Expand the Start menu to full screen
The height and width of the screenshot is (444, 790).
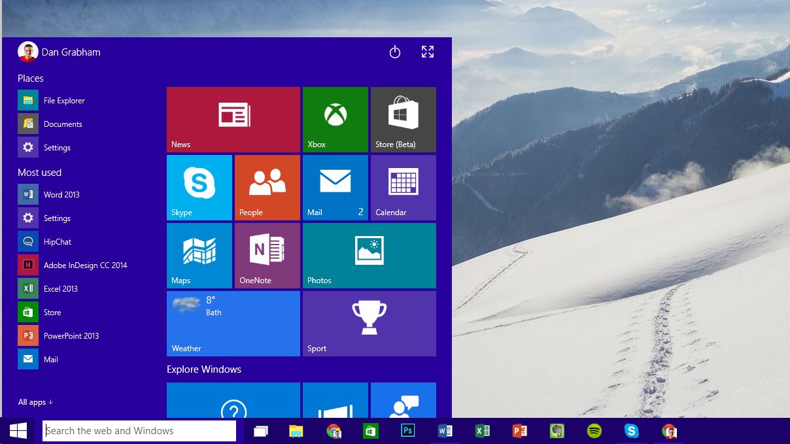tap(427, 51)
